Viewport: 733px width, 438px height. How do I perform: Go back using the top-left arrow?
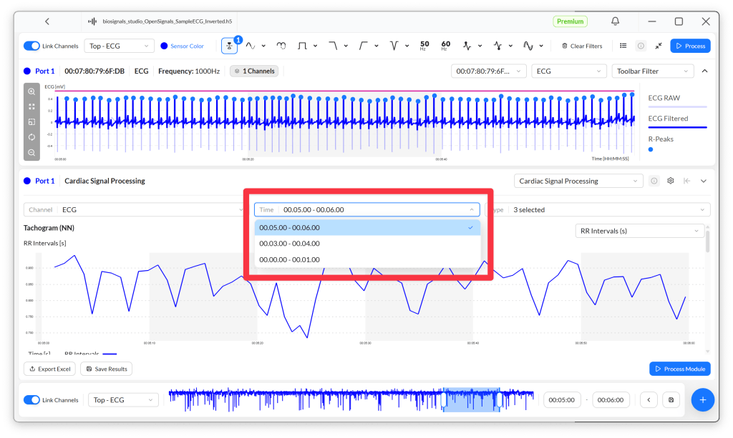[47, 21]
